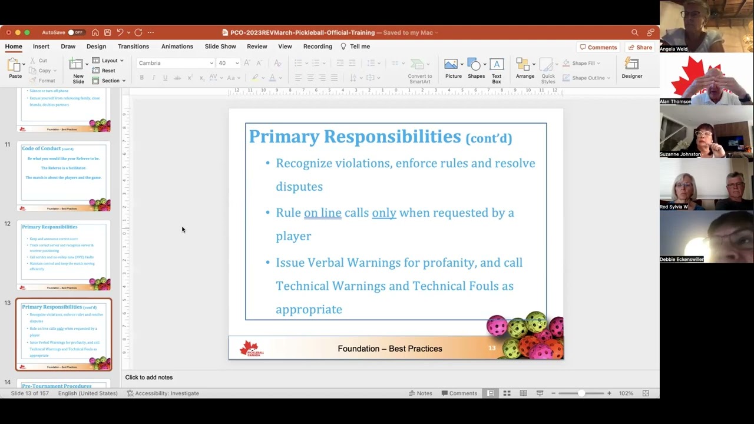Click the Center text alignment icon

(x=310, y=78)
